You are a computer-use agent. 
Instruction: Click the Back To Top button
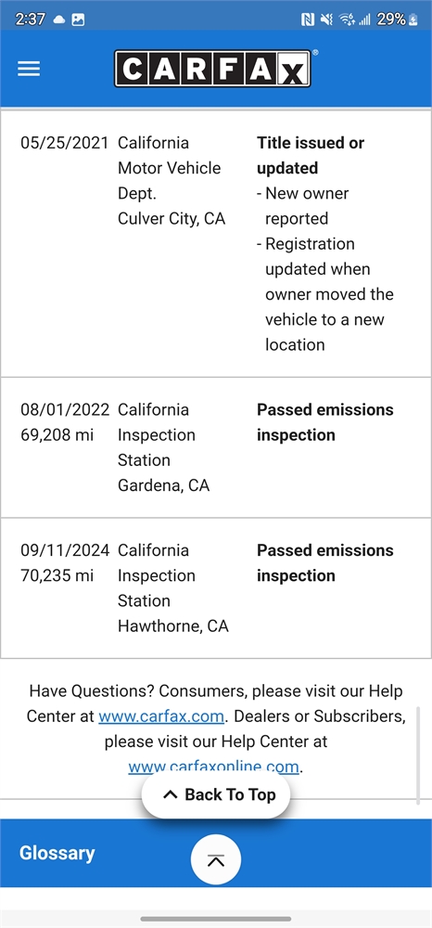click(x=216, y=795)
